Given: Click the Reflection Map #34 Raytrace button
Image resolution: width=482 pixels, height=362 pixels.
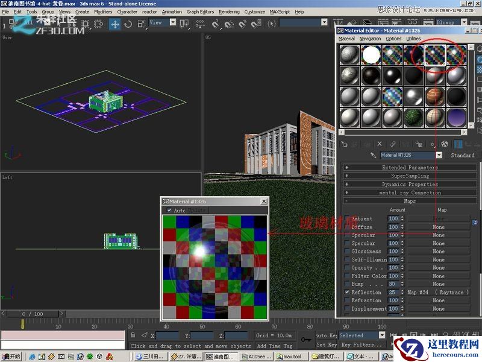Looking at the screenshot, I should click(x=438, y=291).
